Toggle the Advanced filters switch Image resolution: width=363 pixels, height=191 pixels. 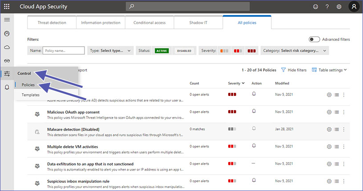tap(314, 39)
